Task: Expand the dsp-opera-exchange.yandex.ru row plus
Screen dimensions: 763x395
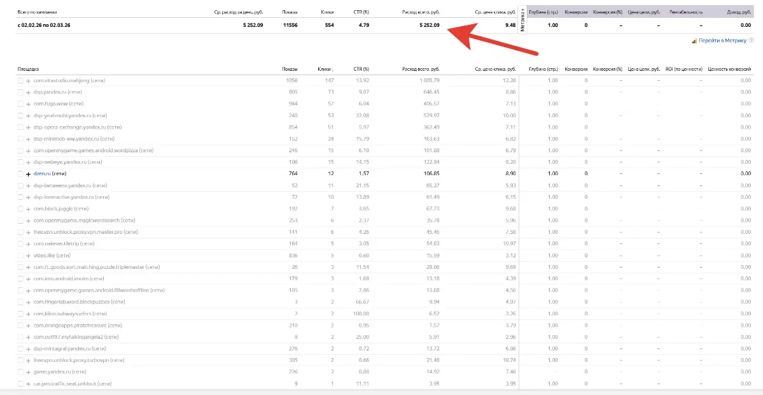Action: [x=28, y=127]
